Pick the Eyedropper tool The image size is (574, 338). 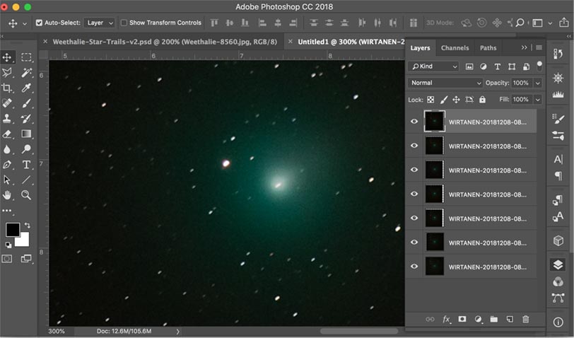(x=26, y=88)
